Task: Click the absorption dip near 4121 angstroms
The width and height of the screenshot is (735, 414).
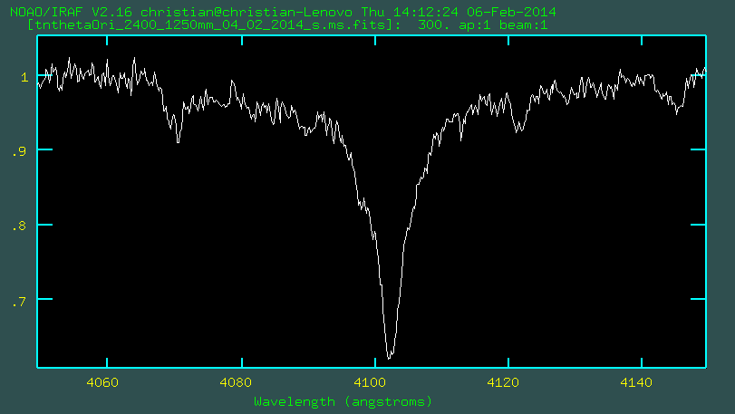Action: [x=517, y=131]
